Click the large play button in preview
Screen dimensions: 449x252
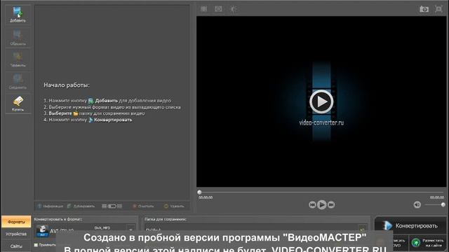point(321,101)
